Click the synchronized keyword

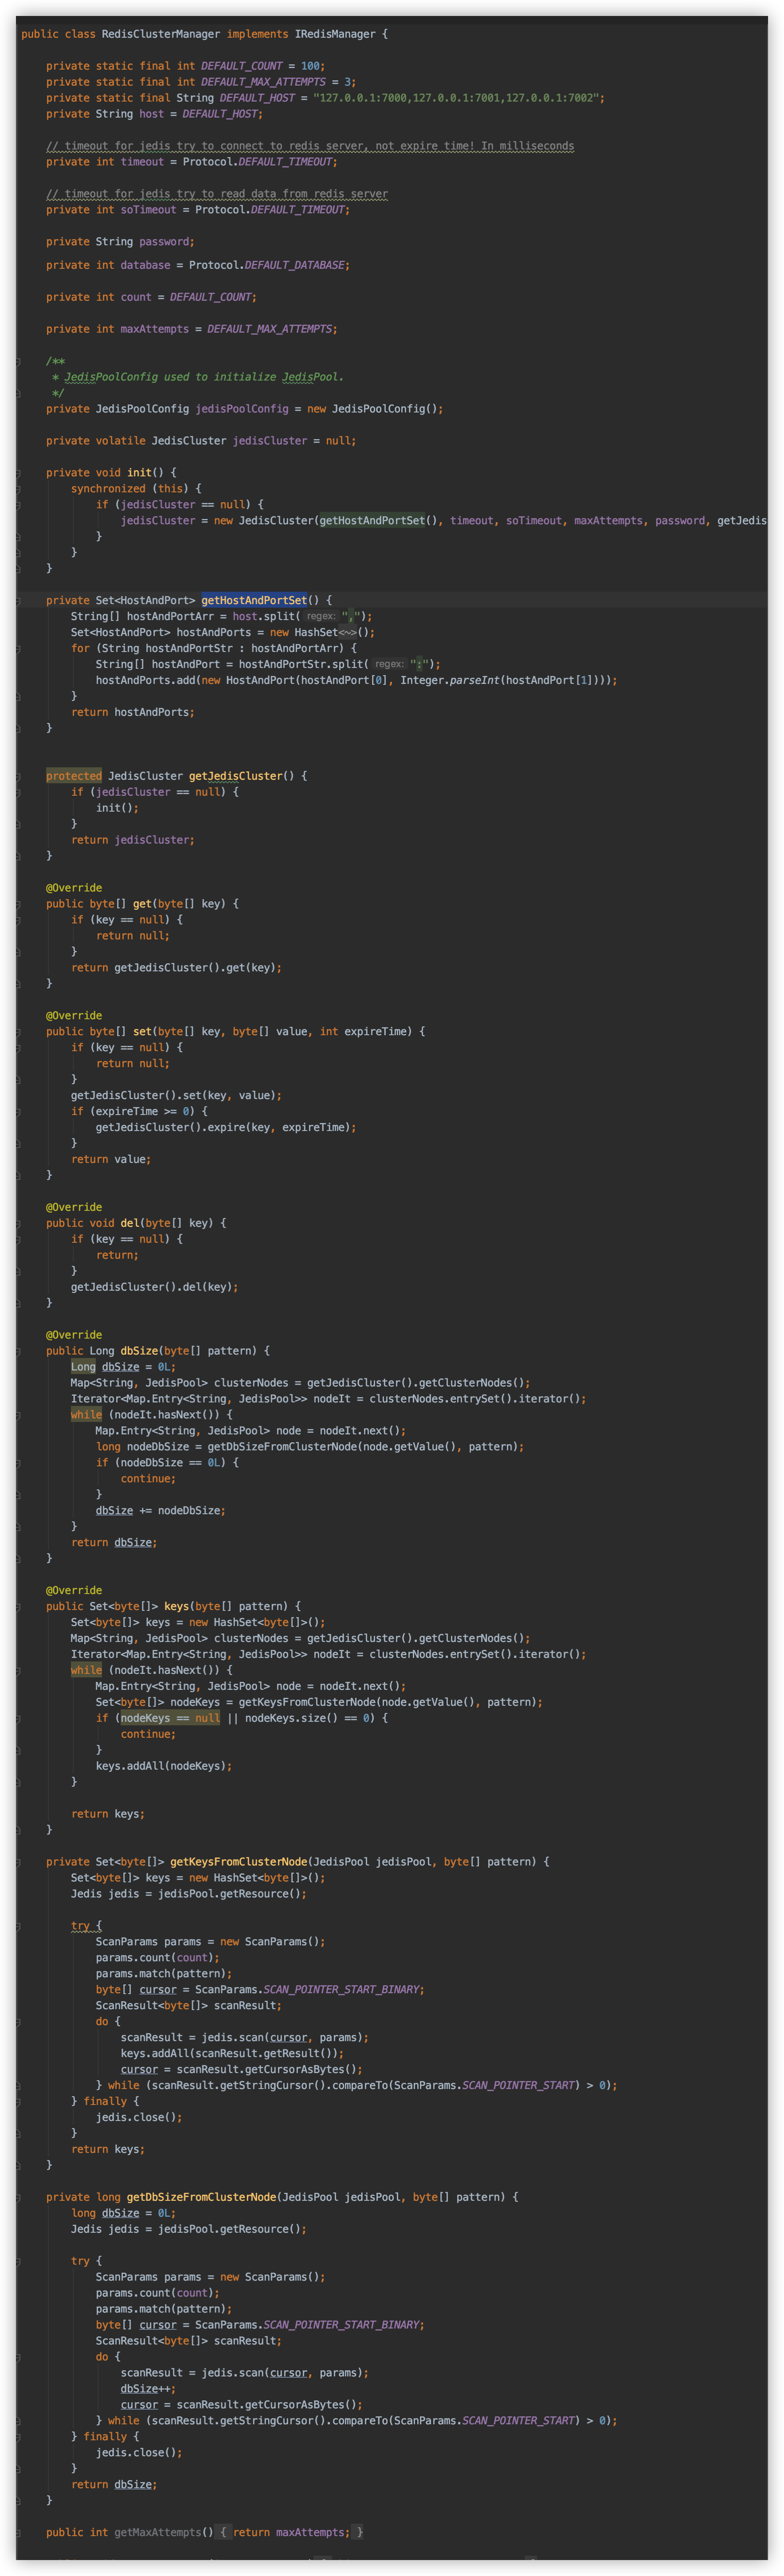point(108,489)
